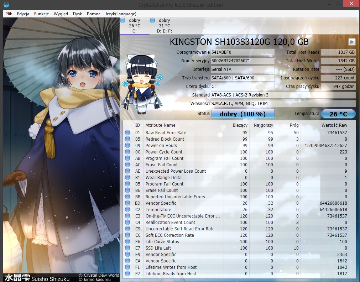
Task: Click status orb for Soft ECC Correction Rate
Action: (x=127, y=235)
